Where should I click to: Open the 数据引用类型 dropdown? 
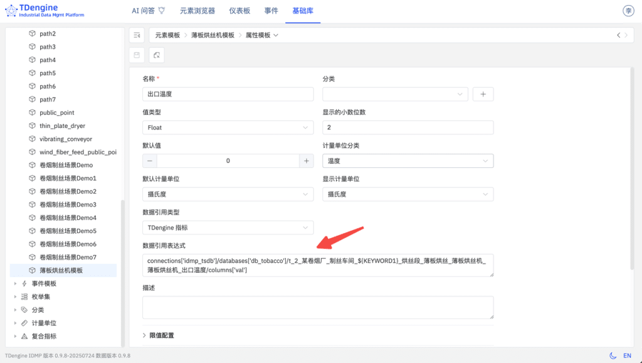pyautogui.click(x=228, y=227)
